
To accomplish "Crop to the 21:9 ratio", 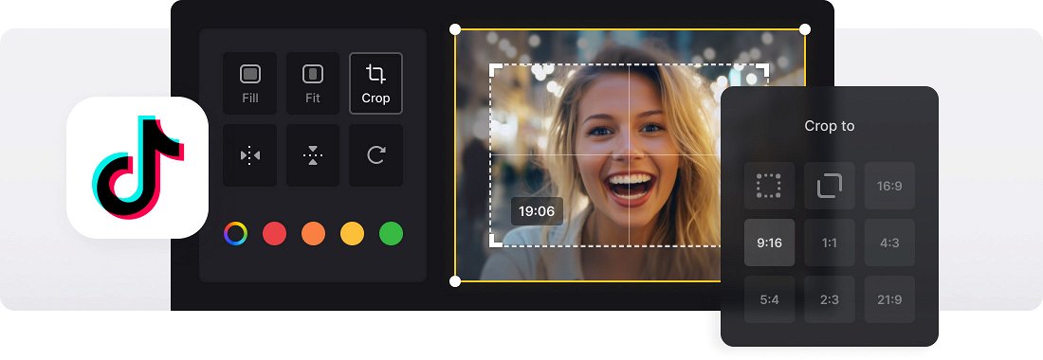I will (889, 299).
